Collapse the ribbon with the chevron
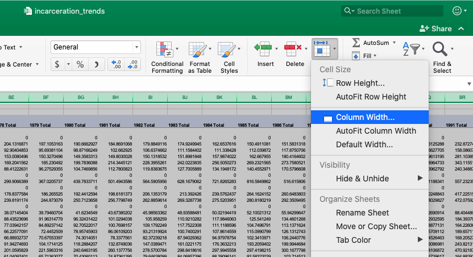This screenshot has width=473, height=257. click(x=461, y=28)
